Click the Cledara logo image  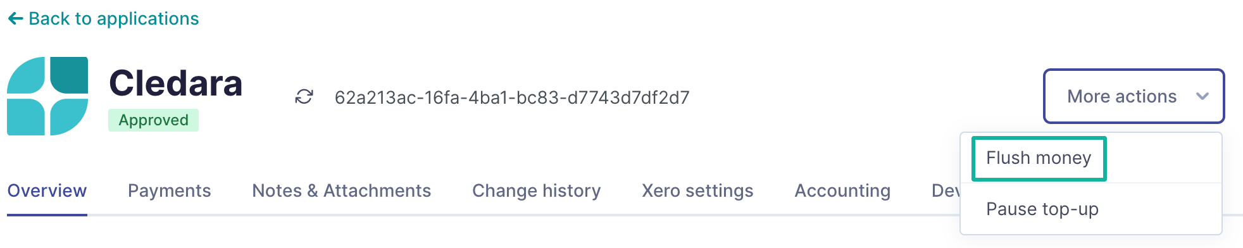(x=47, y=96)
